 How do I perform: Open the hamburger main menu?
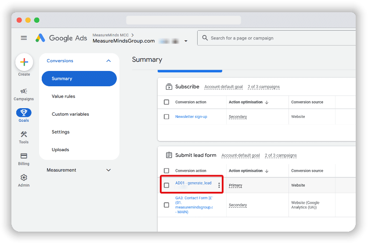click(24, 38)
